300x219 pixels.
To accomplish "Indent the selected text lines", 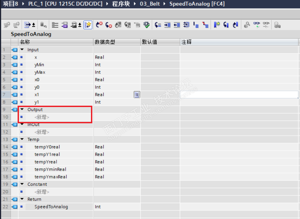I will click(167, 25).
